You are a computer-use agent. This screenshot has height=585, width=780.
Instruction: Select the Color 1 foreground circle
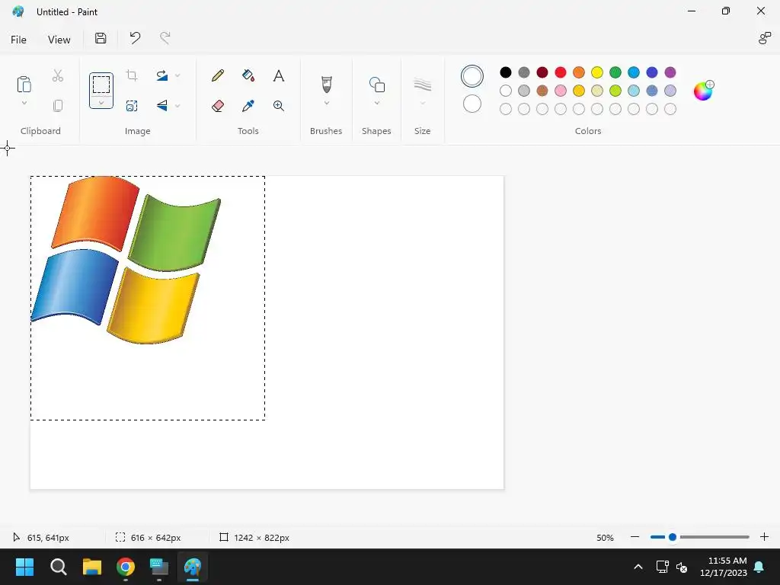pyautogui.click(x=472, y=76)
